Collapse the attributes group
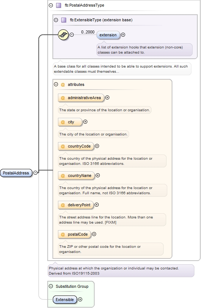Screen dimensions: 201x308 [56, 84]
